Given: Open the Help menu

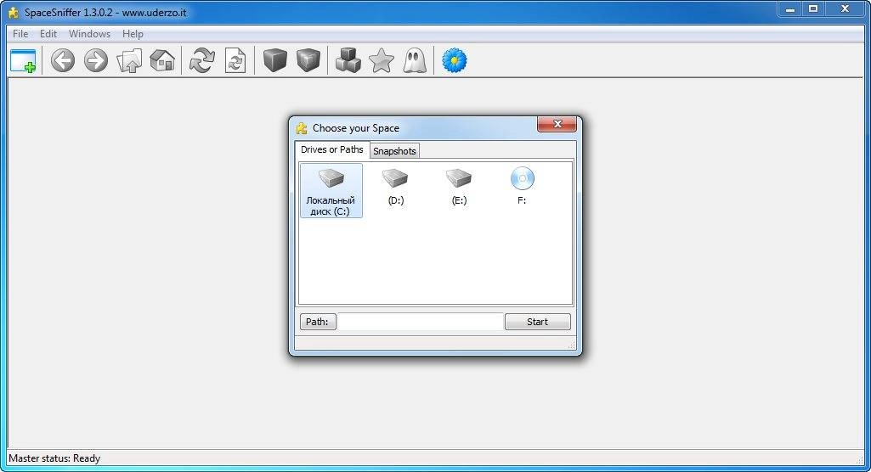Looking at the screenshot, I should pos(133,34).
